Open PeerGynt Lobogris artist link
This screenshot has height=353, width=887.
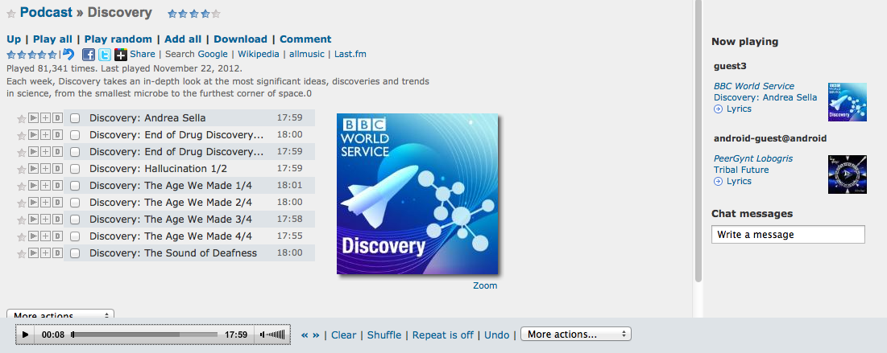753,158
